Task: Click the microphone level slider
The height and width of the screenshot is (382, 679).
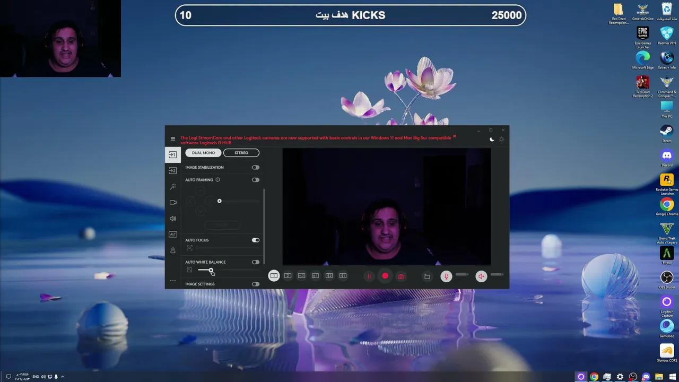Action: [462, 275]
